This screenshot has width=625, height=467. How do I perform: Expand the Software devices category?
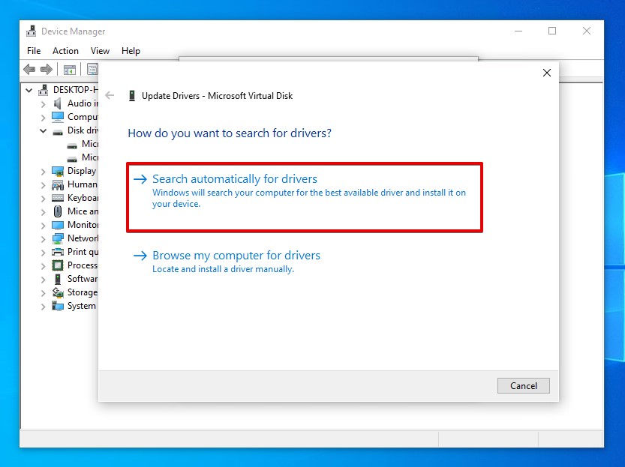click(x=43, y=280)
